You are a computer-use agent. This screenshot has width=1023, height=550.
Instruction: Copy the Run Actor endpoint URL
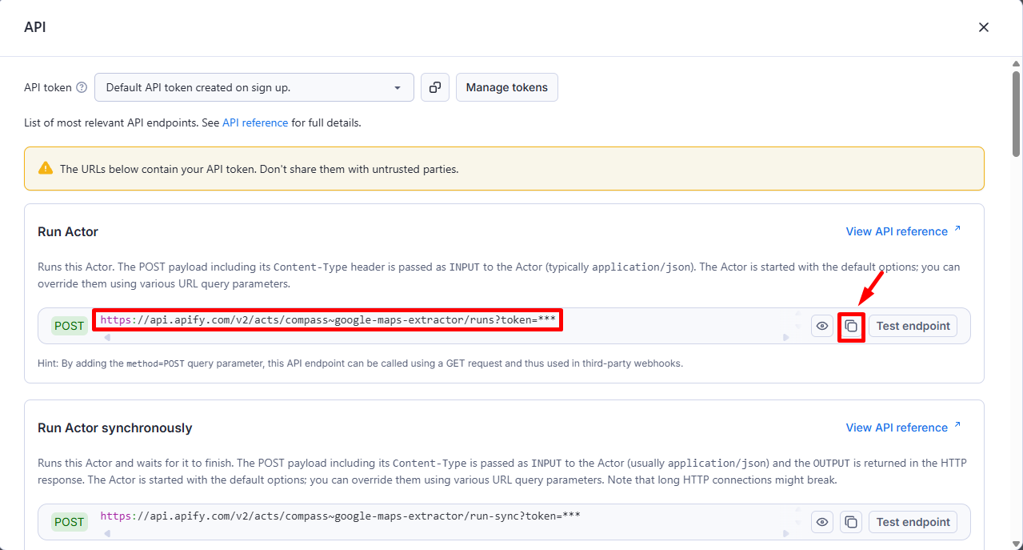tap(851, 326)
